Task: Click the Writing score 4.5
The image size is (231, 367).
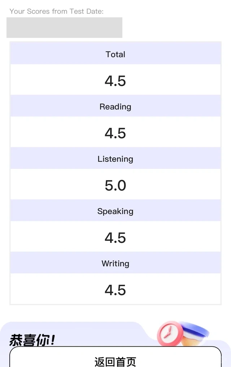Action: click(115, 290)
